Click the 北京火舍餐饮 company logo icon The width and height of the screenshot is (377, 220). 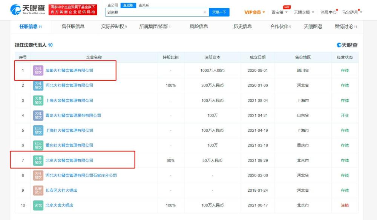(38, 160)
